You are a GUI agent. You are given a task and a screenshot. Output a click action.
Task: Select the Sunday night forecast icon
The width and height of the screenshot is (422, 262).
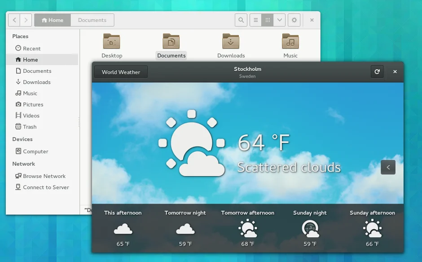click(x=310, y=229)
